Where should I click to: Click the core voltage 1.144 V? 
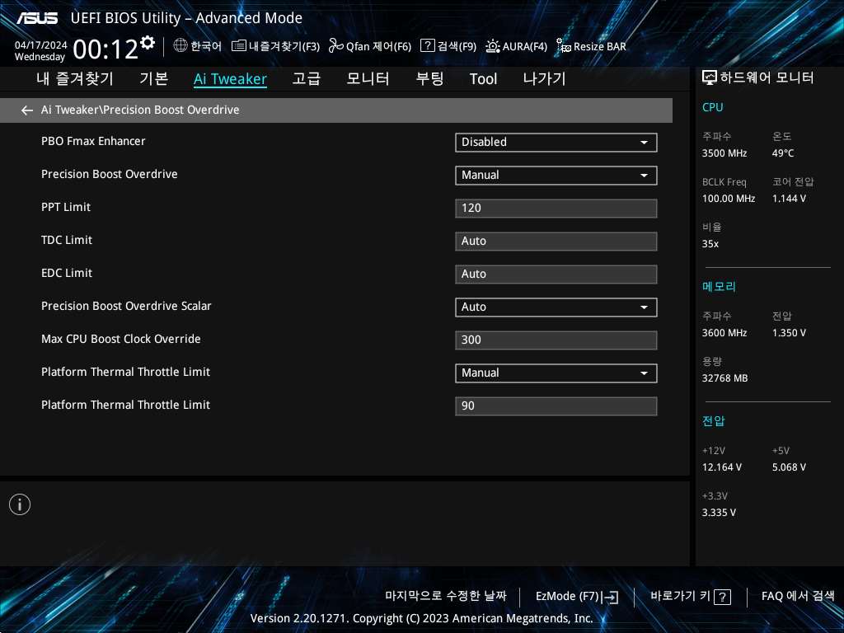789,199
